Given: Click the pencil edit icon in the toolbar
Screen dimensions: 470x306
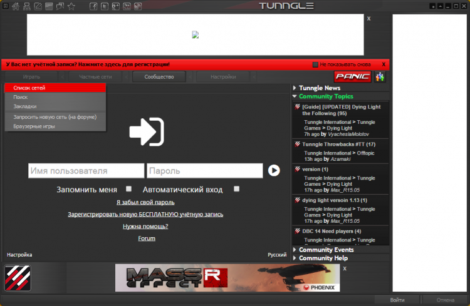Looking at the screenshot, I should 38,6.
